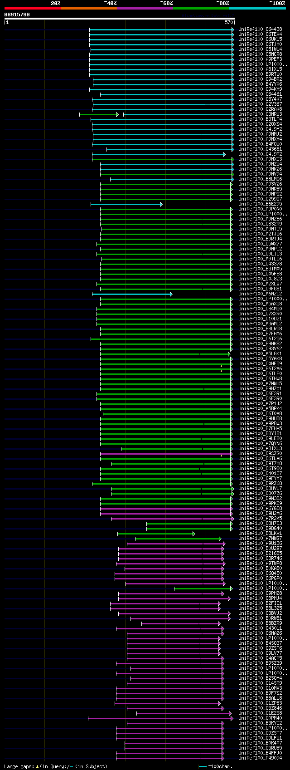Click the purple alignment bar for UniRef100_Q9SZS0

166,454
